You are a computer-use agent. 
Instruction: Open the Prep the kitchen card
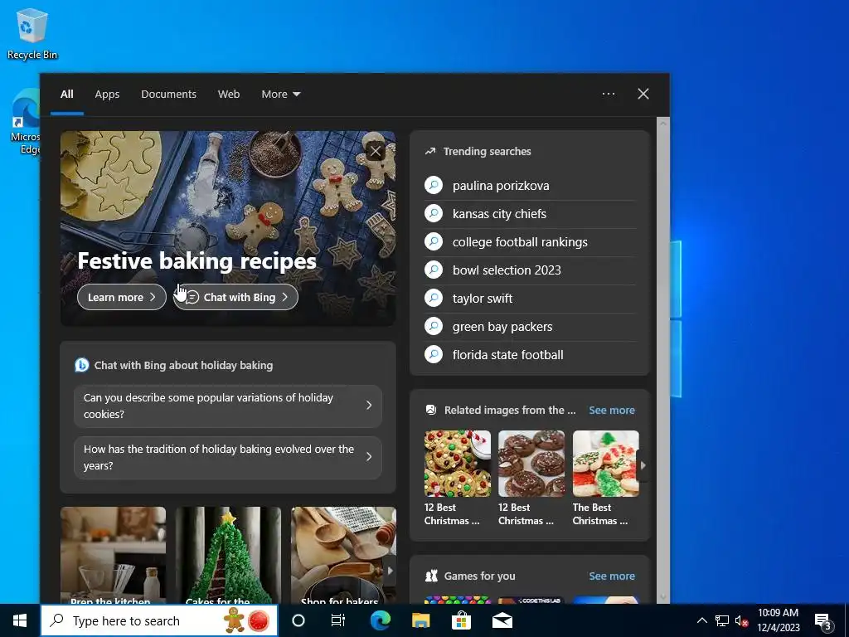pos(113,555)
